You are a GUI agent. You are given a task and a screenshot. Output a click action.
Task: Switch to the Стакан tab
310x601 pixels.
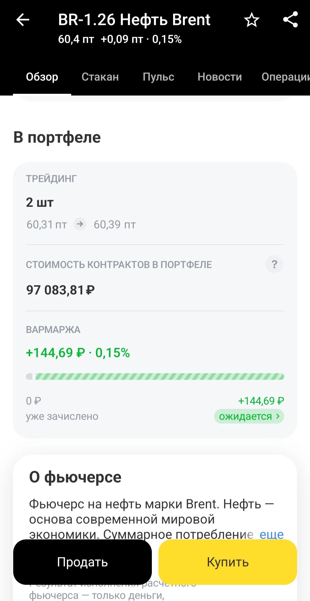tap(100, 77)
